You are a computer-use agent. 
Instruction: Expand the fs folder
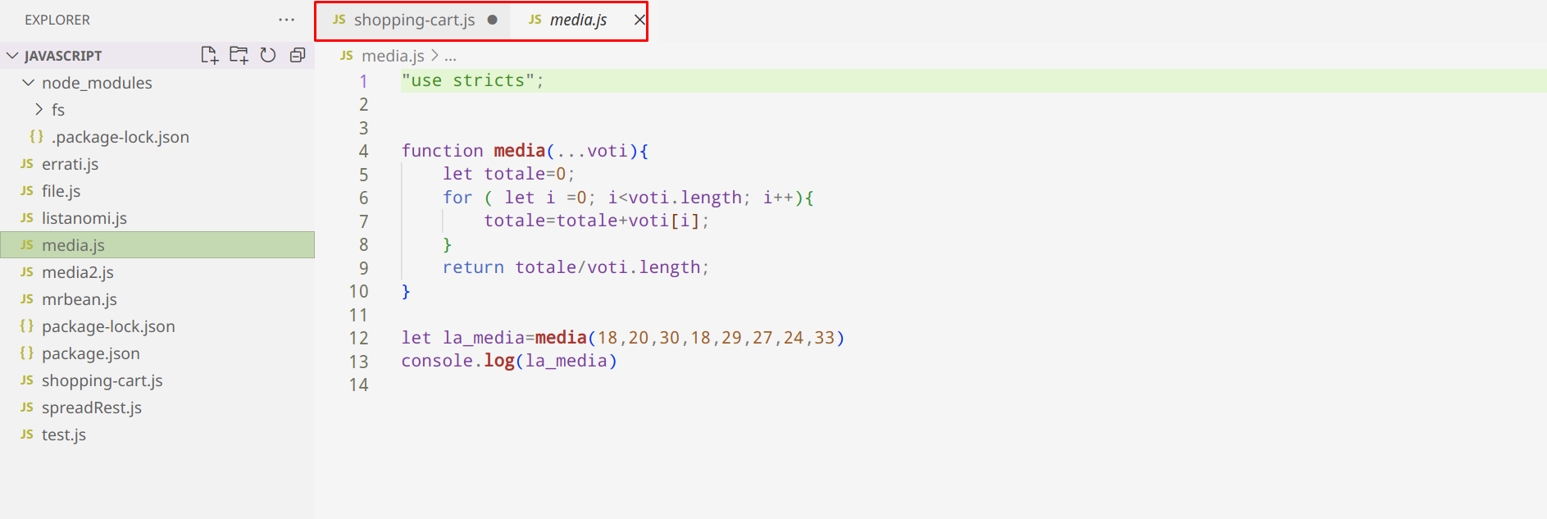[39, 110]
